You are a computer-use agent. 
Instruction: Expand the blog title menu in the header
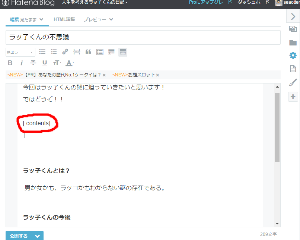[x=93, y=3]
